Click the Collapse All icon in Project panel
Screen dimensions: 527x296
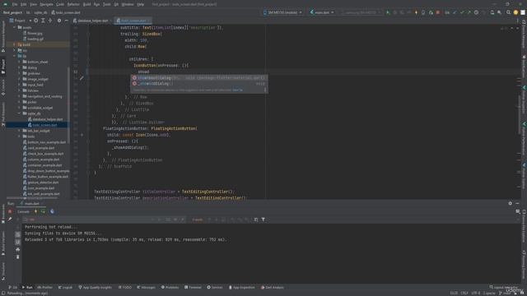[x=50, y=21]
